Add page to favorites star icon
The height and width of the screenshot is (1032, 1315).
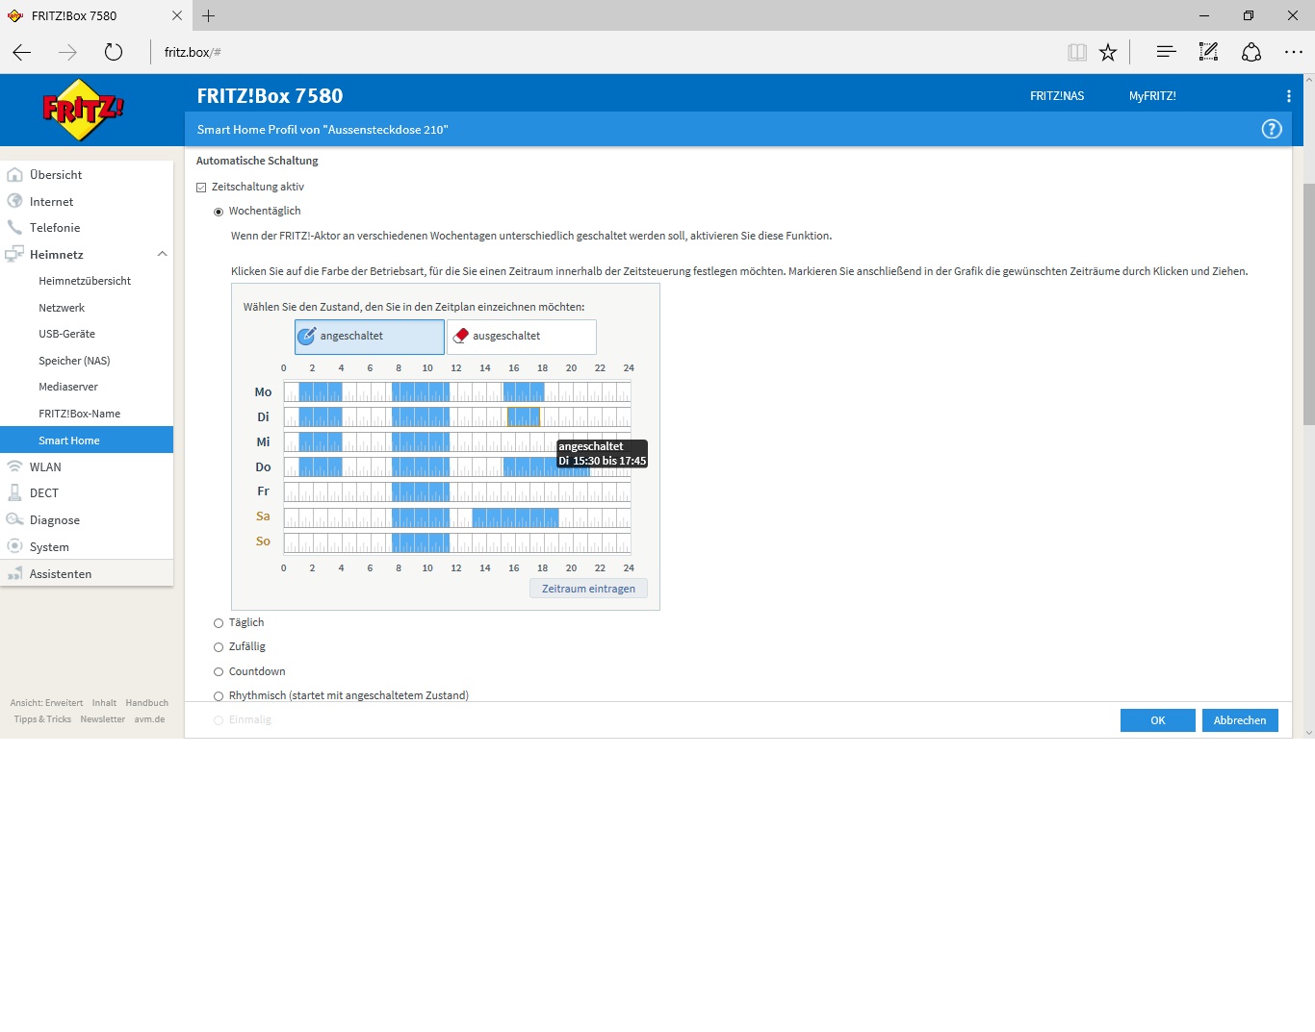(x=1108, y=52)
